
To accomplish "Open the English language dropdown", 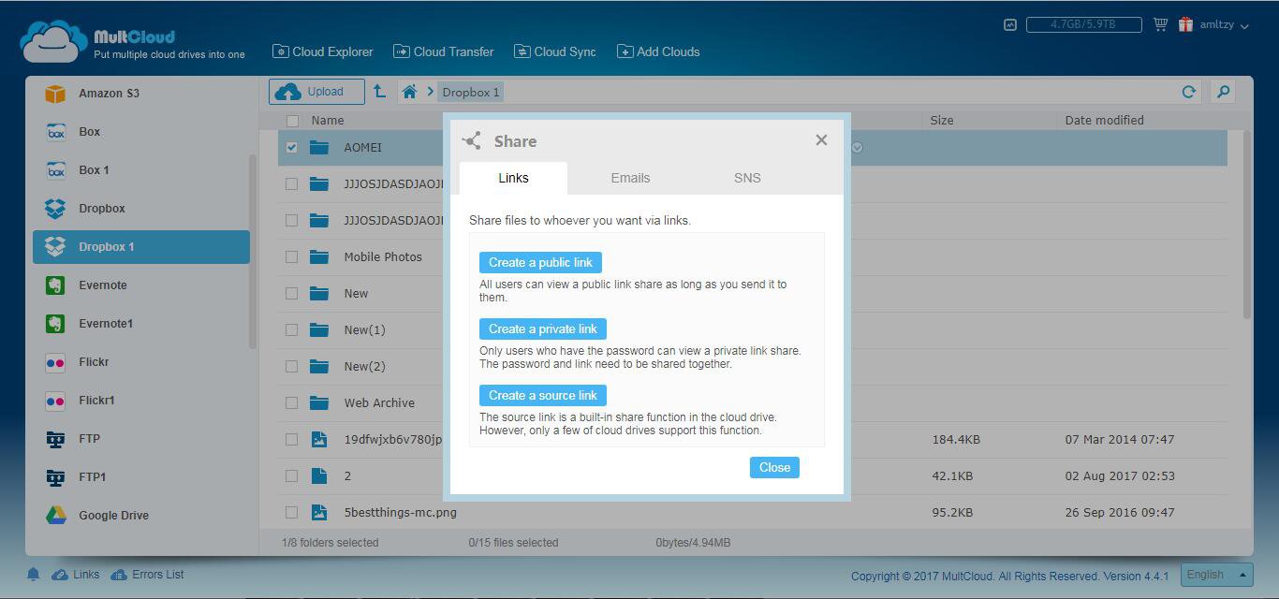I will [1216, 575].
